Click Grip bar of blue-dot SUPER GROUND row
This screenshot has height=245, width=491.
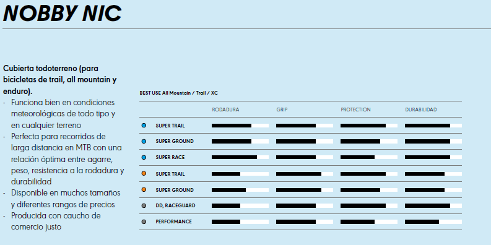point(305,142)
